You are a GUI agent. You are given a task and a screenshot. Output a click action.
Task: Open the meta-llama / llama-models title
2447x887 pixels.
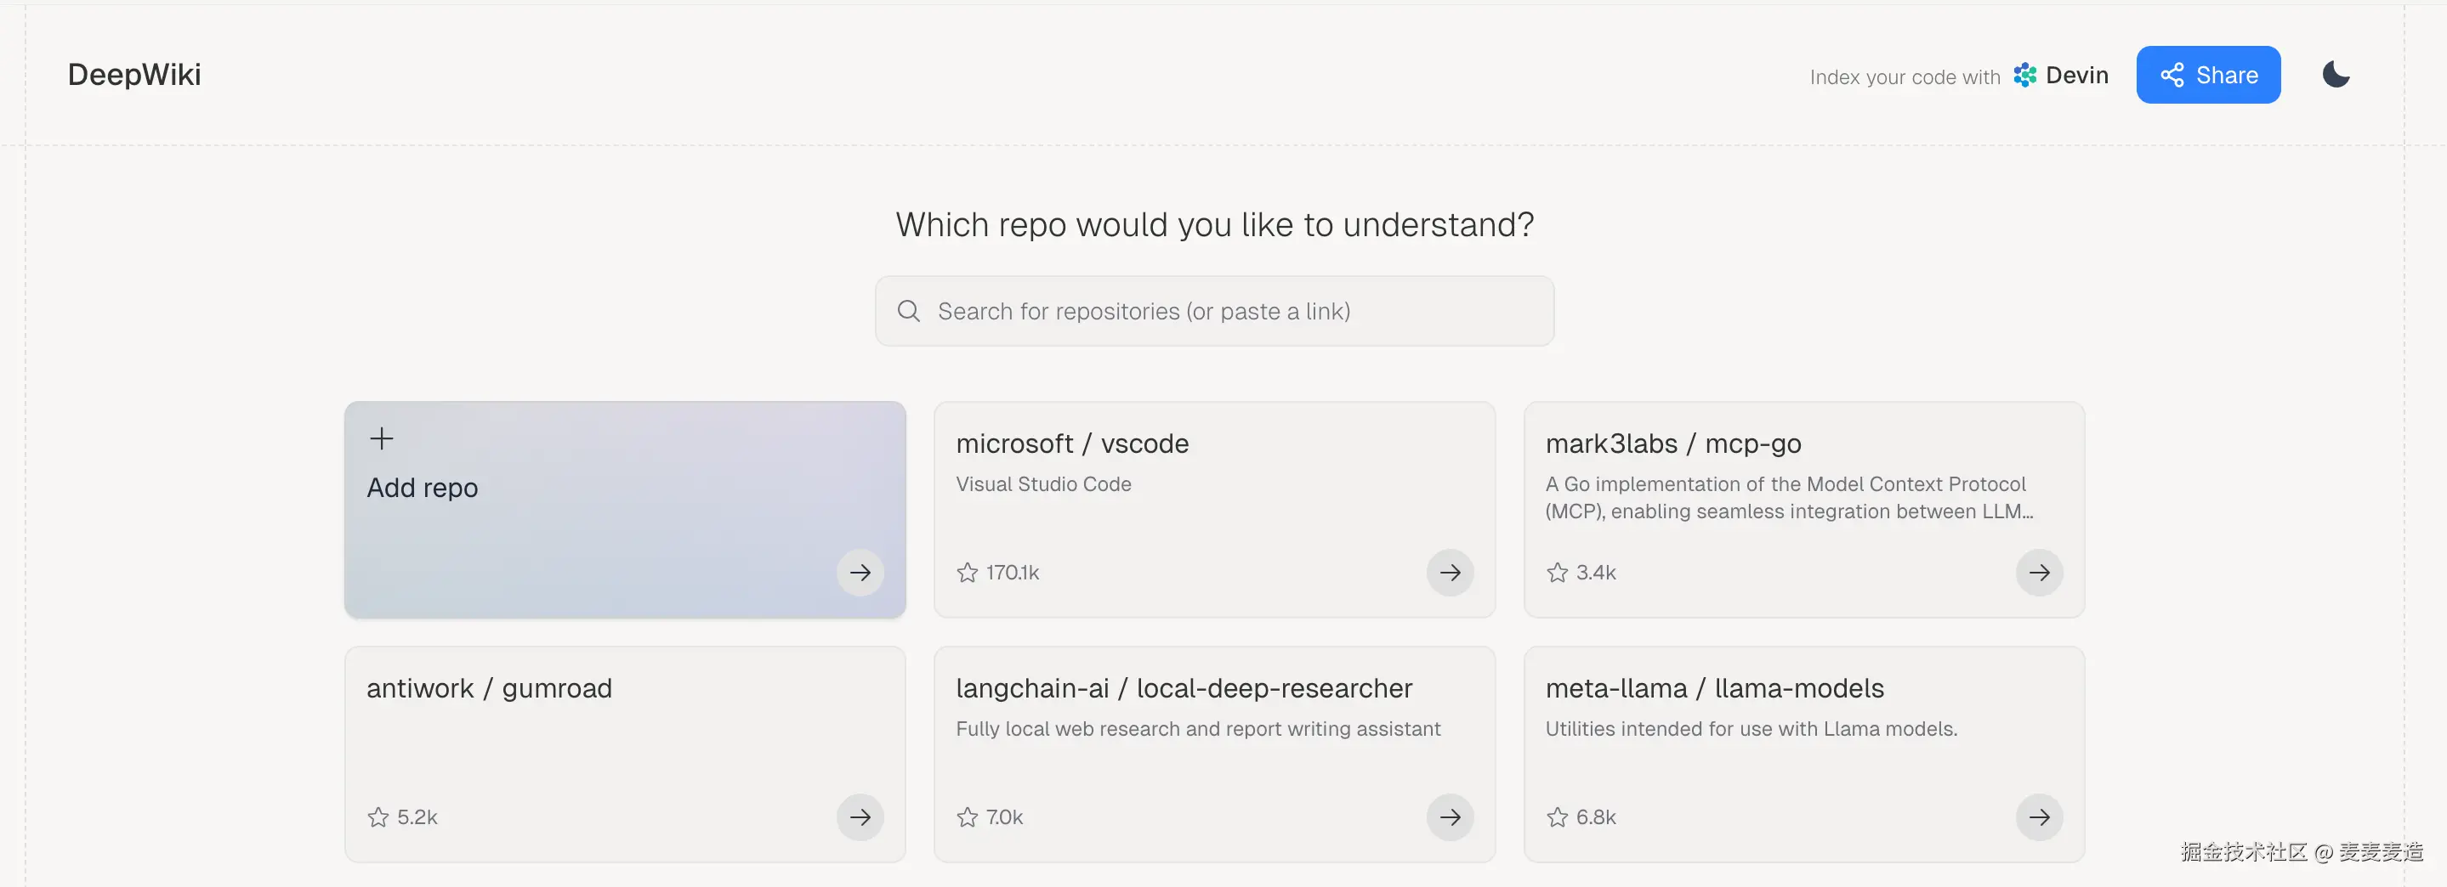click(1713, 688)
